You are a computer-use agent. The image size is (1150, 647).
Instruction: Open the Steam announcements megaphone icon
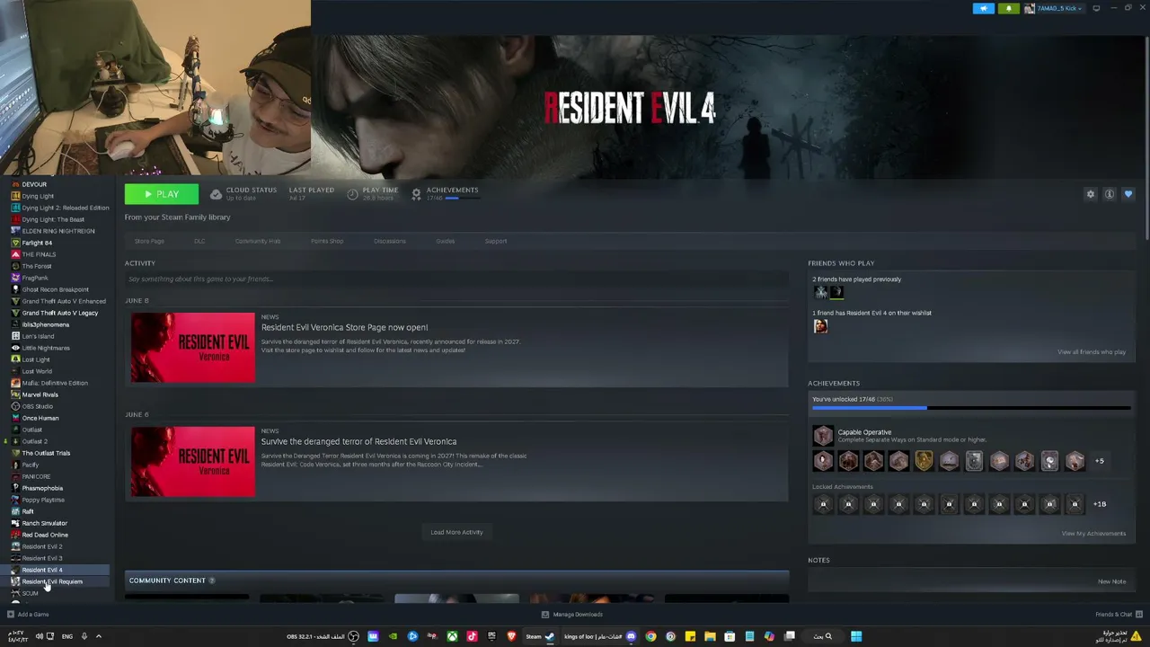click(984, 8)
